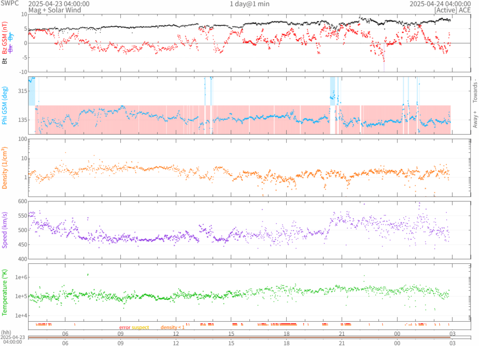The height and width of the screenshot is (346, 479).
Task: Click the orange "density < 1" legend
Action: (x=173, y=327)
